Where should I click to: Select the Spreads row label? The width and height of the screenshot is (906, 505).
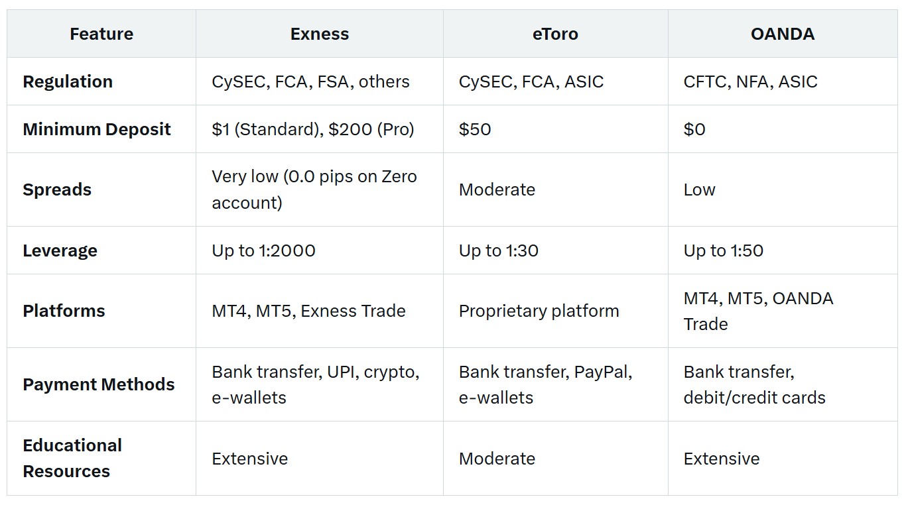click(57, 190)
